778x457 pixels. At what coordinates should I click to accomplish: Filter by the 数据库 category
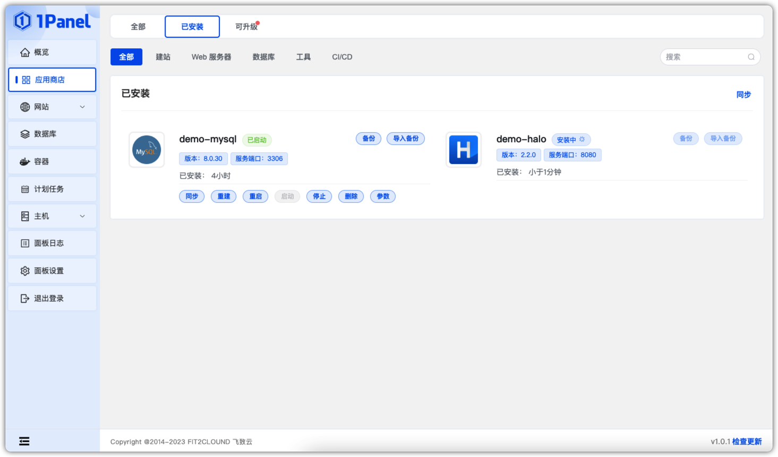click(263, 57)
